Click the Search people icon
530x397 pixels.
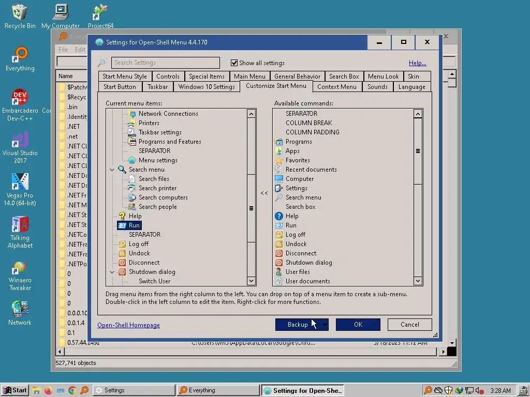coord(132,207)
